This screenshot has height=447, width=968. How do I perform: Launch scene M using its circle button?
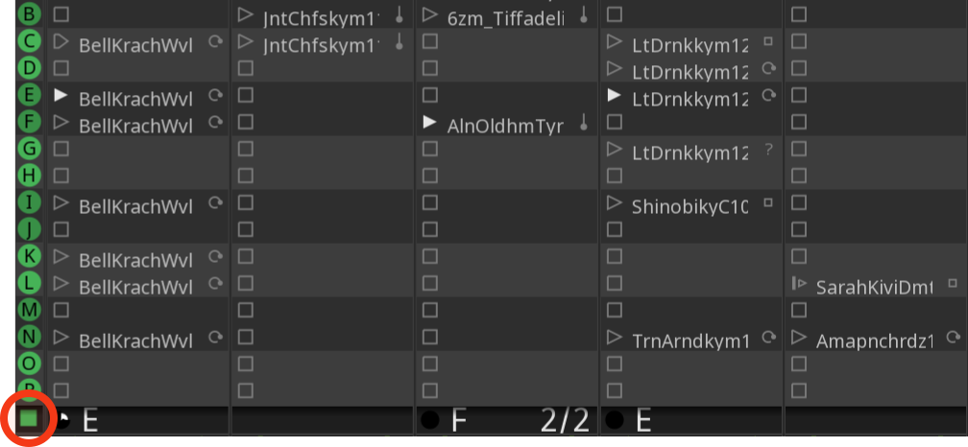pyautogui.click(x=29, y=310)
